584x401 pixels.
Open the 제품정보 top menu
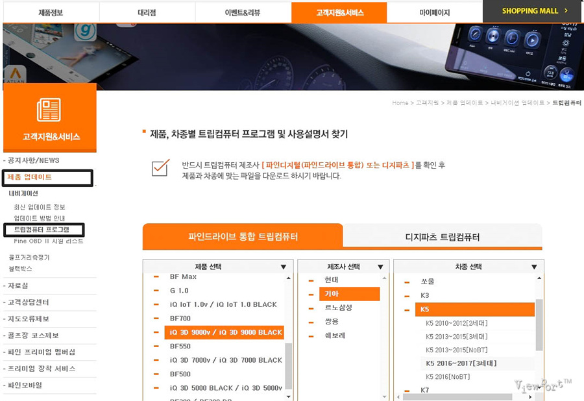click(x=51, y=13)
